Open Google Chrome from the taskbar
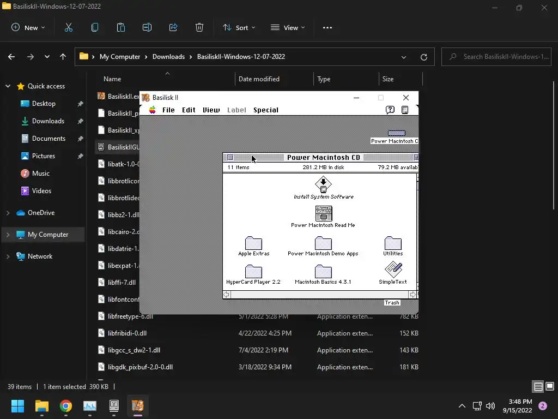558x419 pixels. point(66,406)
